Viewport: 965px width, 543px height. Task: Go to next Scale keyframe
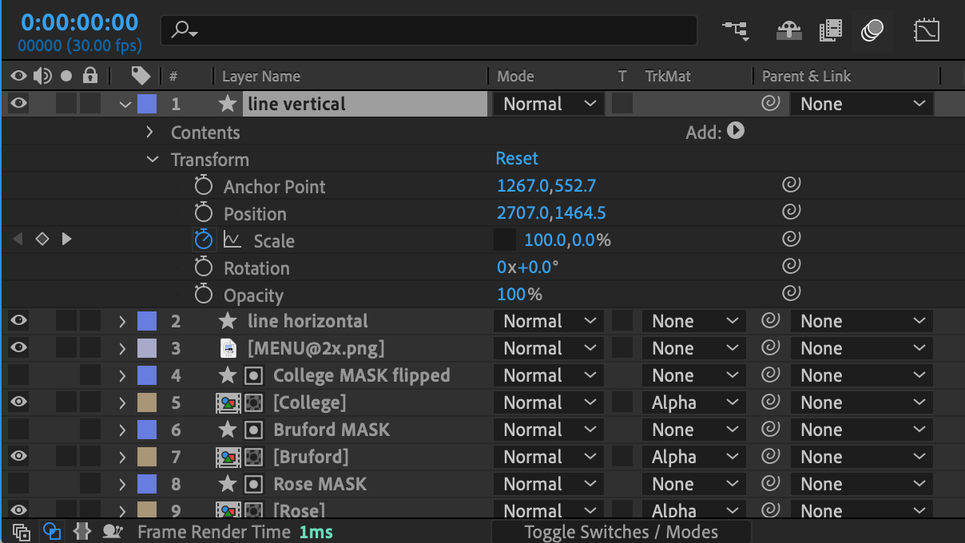pyautogui.click(x=66, y=239)
